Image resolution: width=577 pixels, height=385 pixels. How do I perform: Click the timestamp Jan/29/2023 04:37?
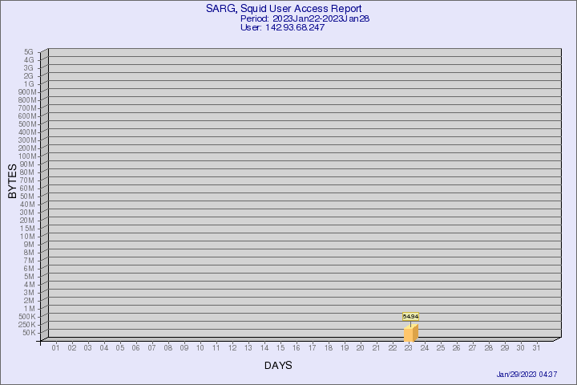tap(527, 375)
